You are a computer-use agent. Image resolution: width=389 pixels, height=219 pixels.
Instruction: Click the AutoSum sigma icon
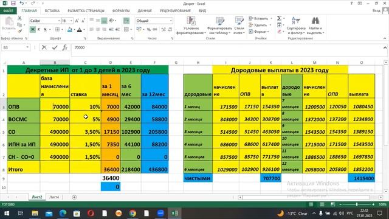pos(280,18)
